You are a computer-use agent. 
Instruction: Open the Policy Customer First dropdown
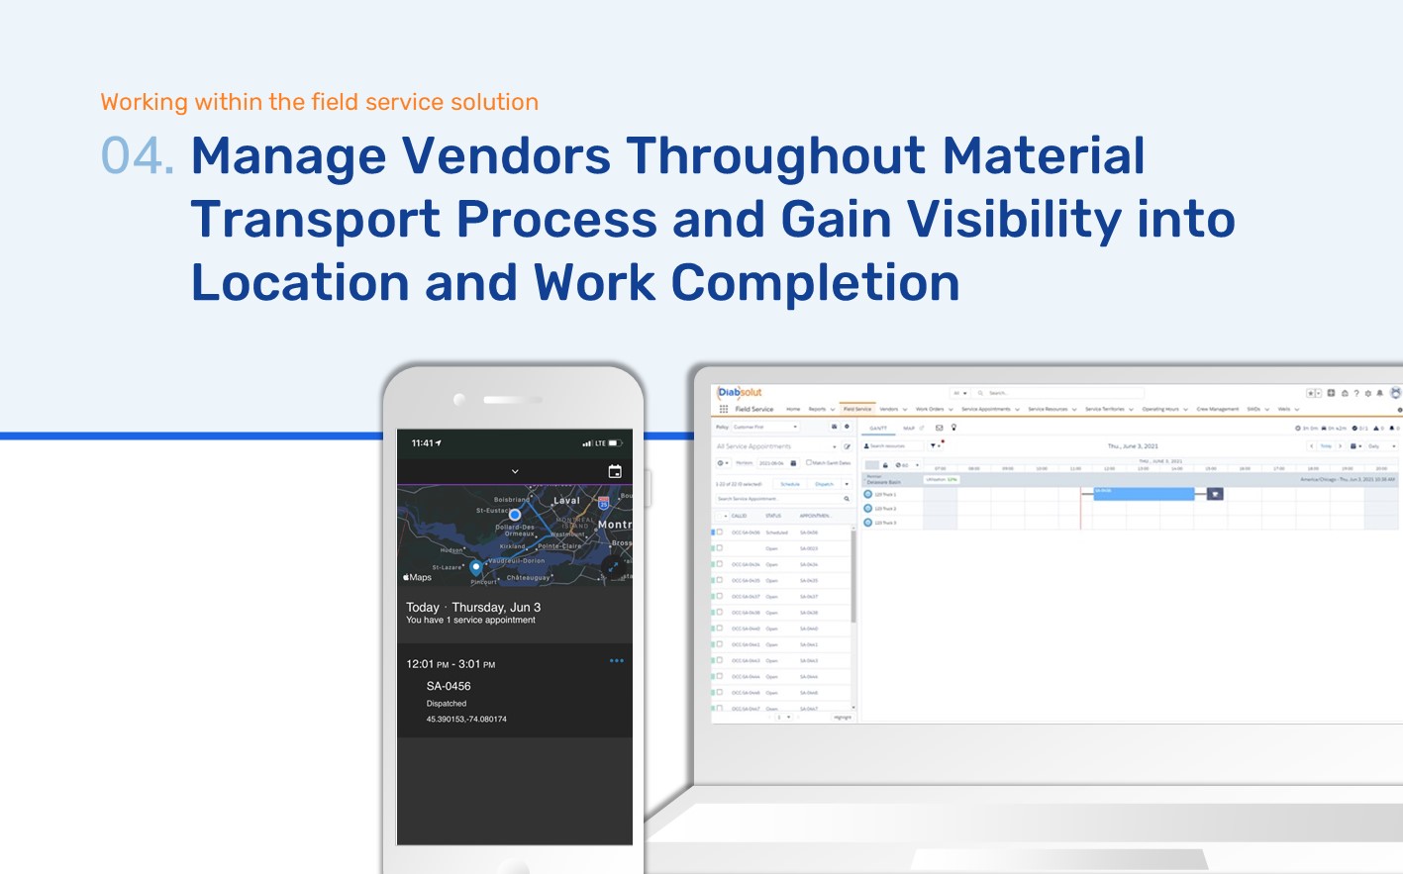764,427
